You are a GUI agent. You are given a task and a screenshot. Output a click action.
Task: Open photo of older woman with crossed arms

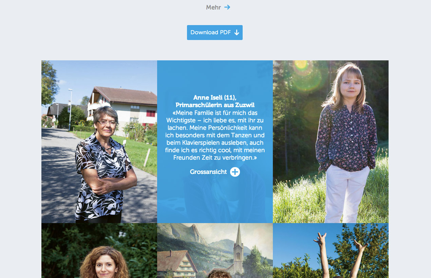pos(99,142)
